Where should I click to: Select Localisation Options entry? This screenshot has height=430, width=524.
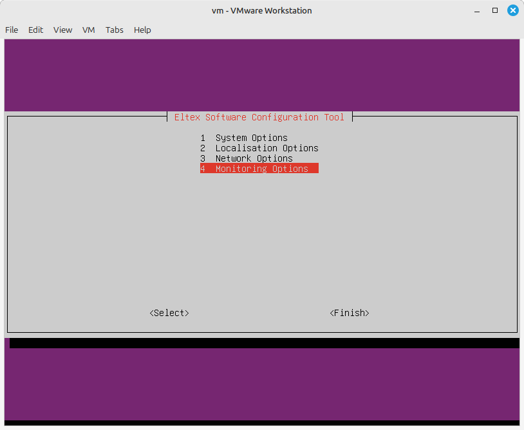(x=259, y=148)
